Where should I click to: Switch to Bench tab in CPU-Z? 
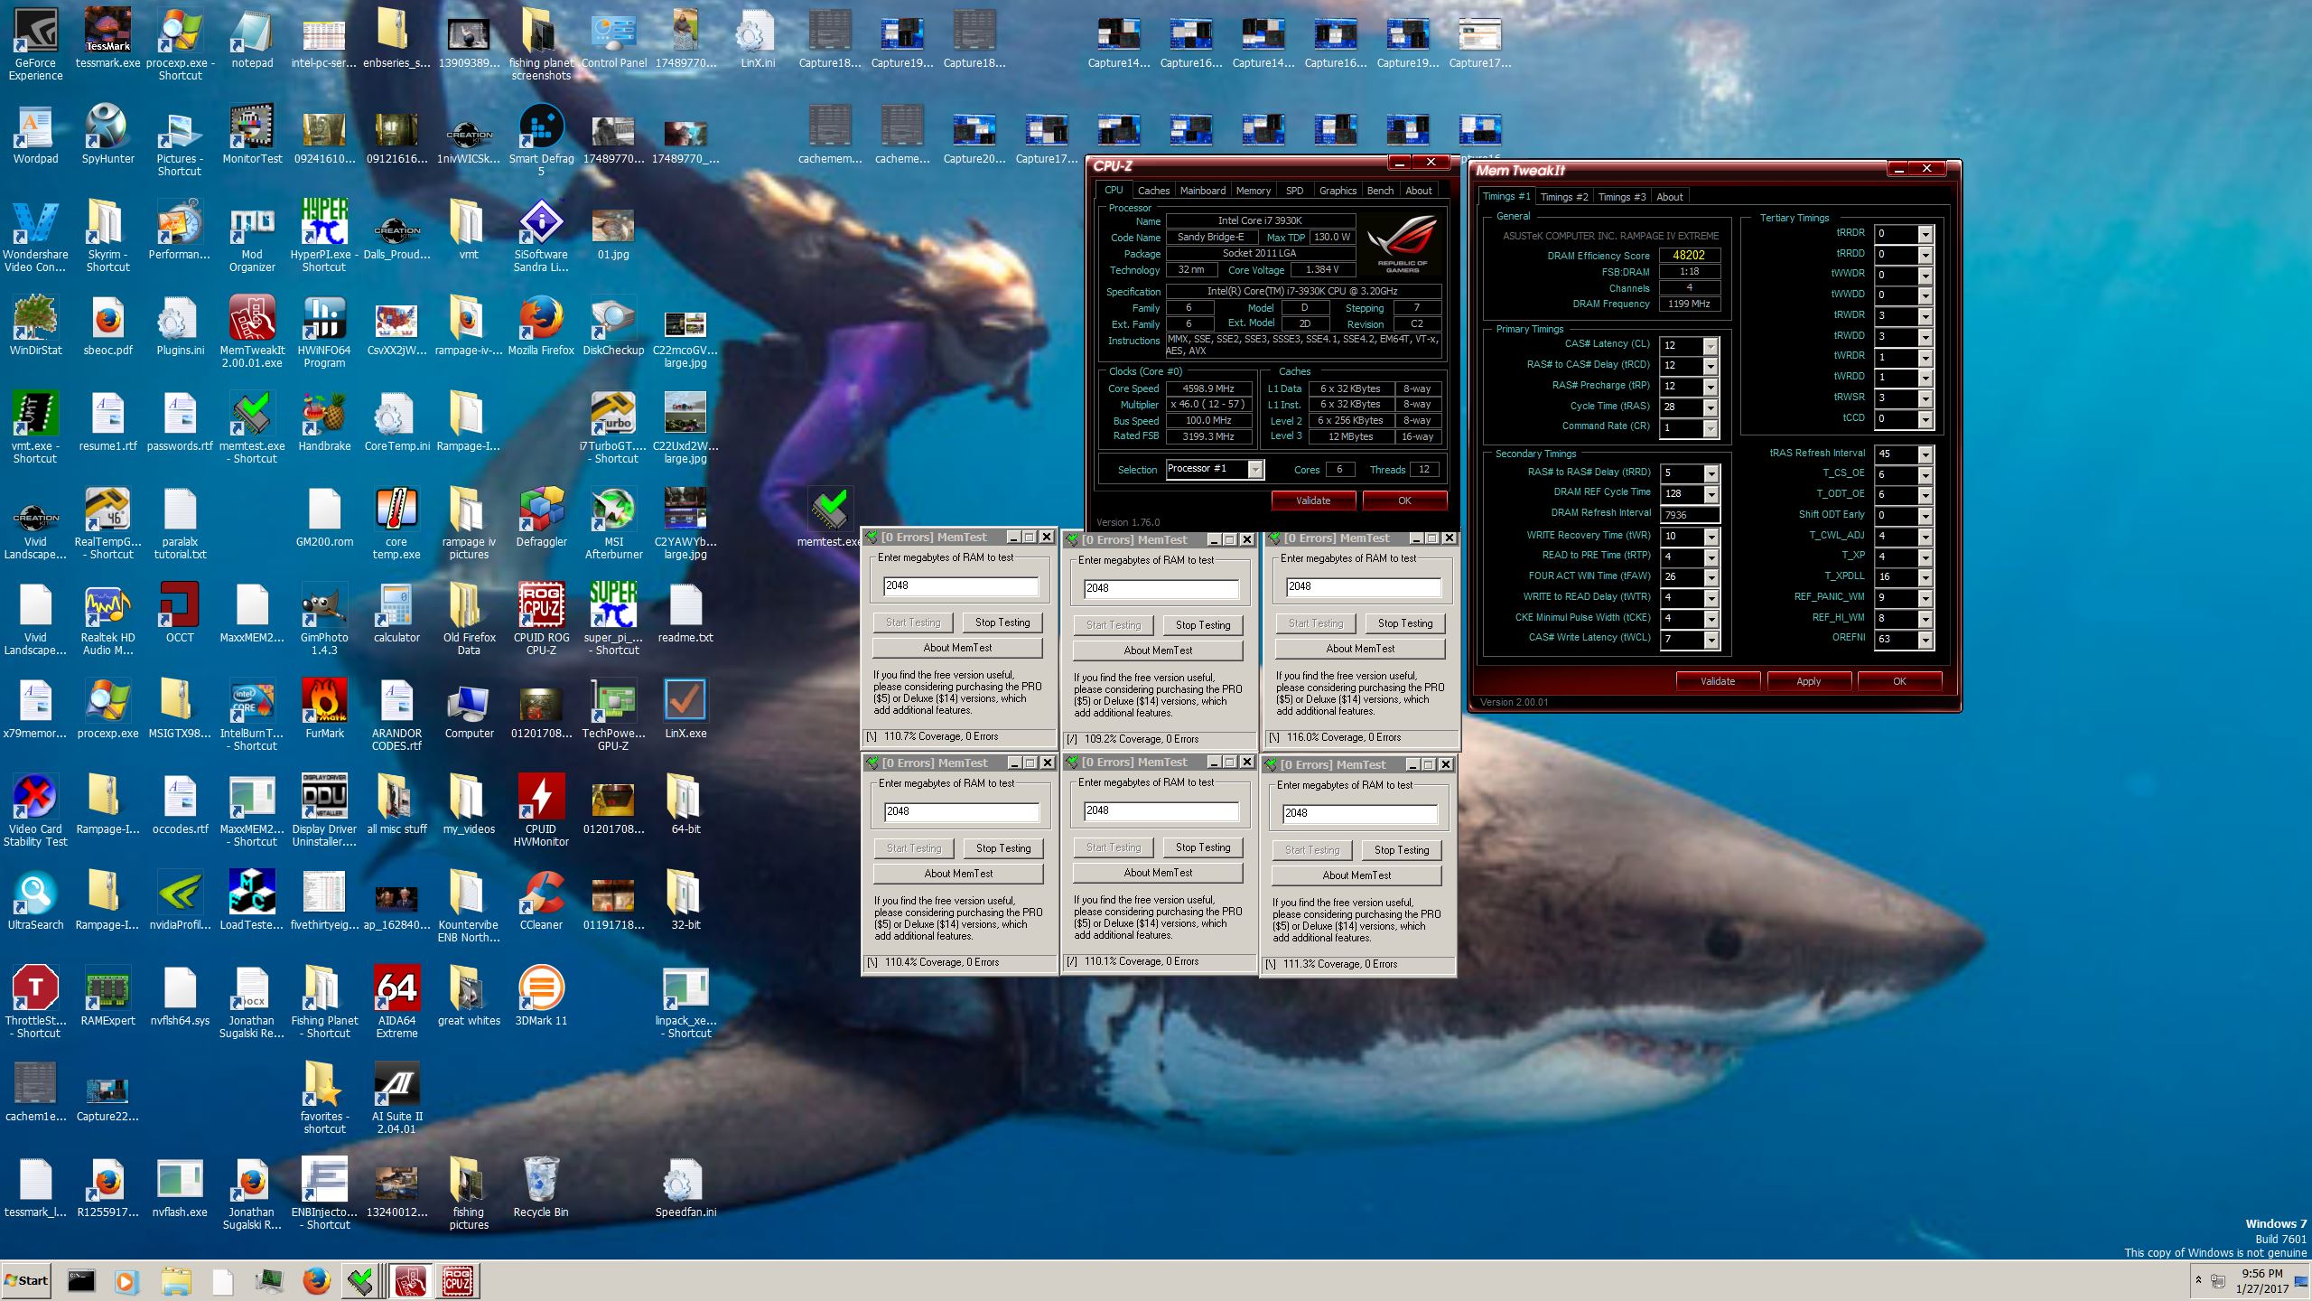(1380, 191)
